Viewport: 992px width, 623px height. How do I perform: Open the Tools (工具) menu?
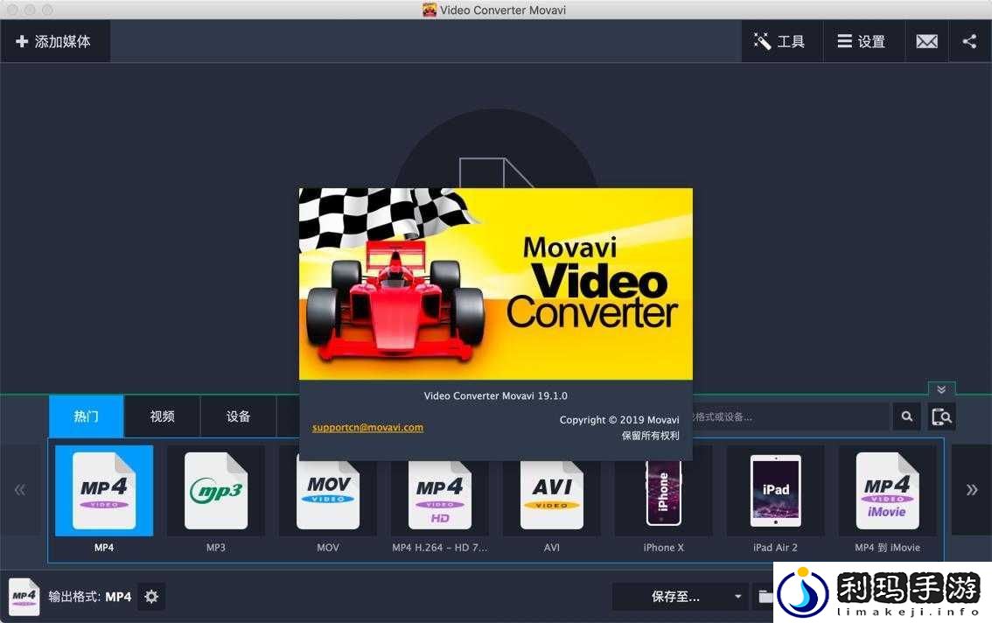click(x=781, y=41)
